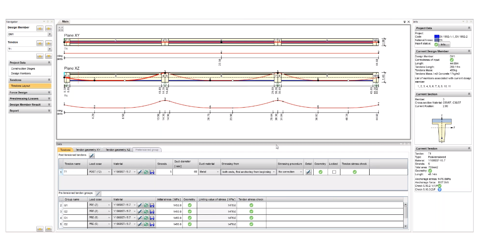Click the edit pencil beside Post-tensioned tendons
This screenshot has width=480, height=252.
coord(92,155)
